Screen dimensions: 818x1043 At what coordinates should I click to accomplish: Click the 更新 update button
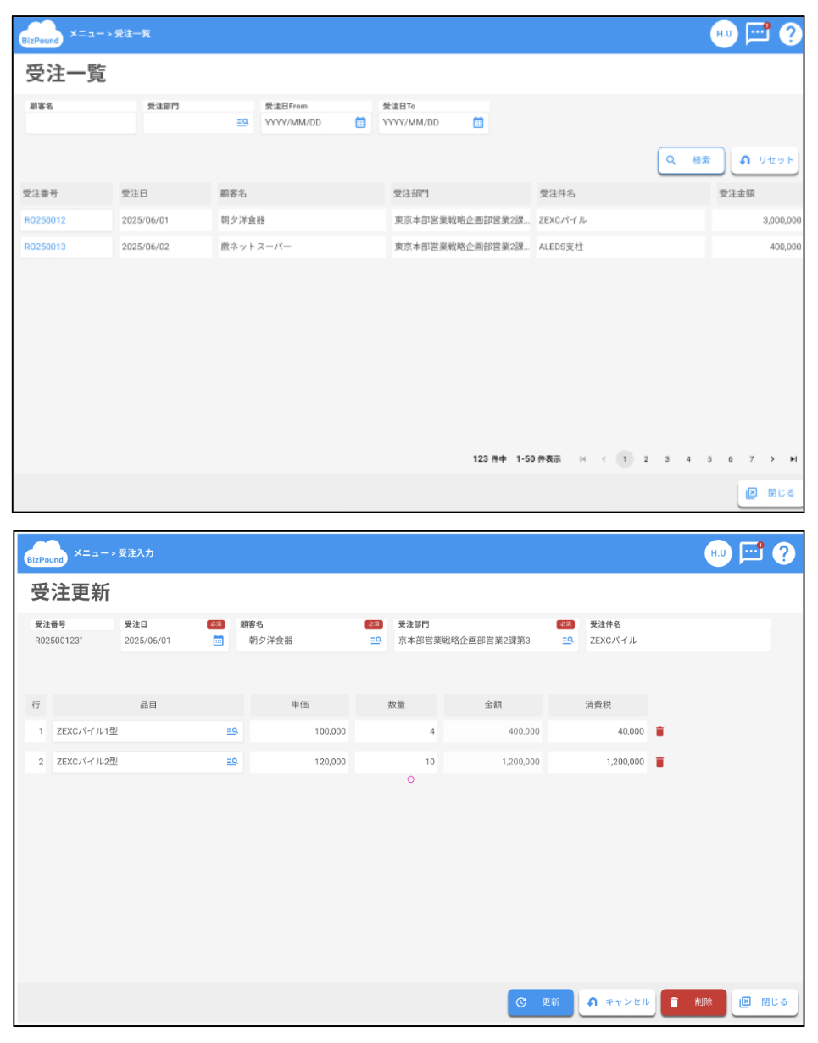pyautogui.click(x=541, y=1002)
